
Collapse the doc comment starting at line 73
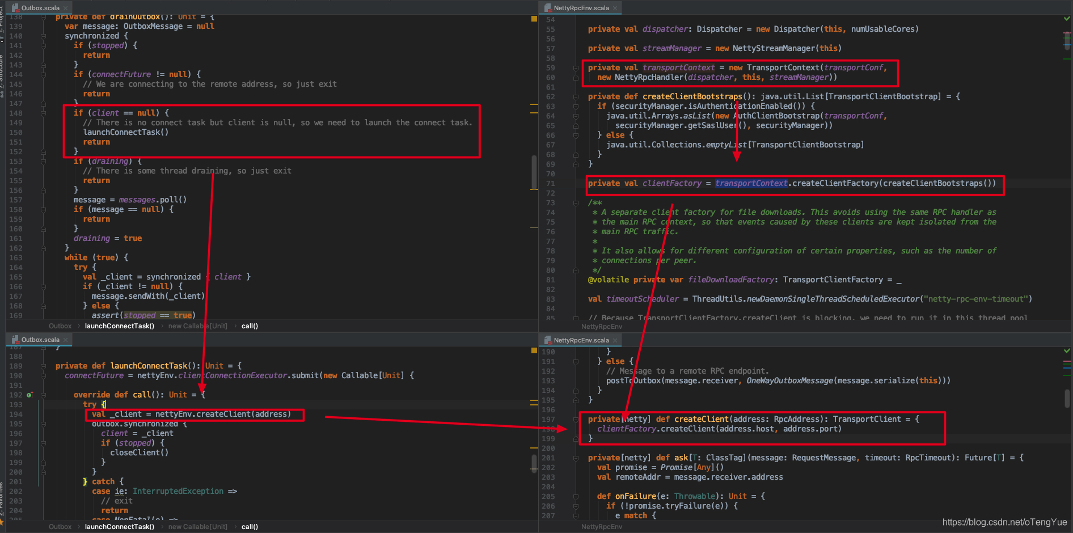[x=576, y=202]
